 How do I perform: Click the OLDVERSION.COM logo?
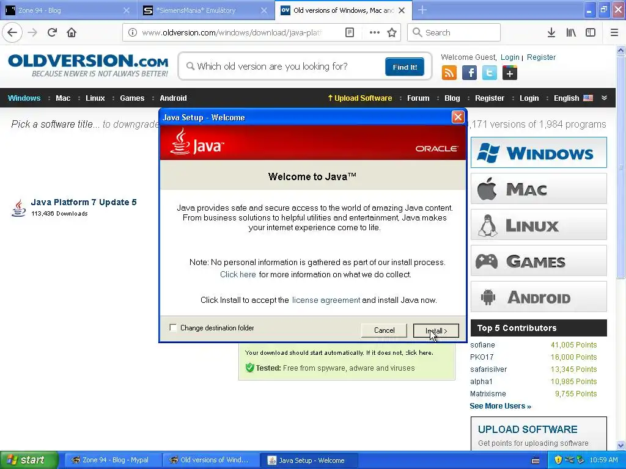coord(88,65)
